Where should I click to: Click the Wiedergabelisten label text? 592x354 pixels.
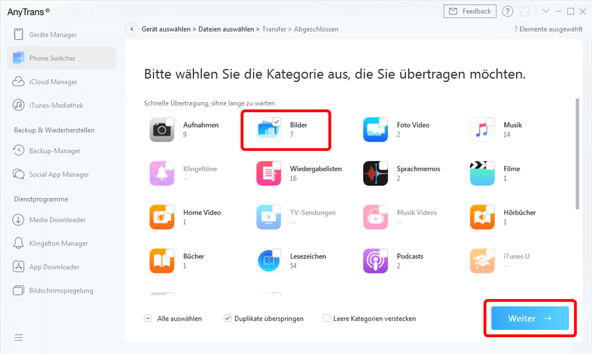(x=315, y=169)
